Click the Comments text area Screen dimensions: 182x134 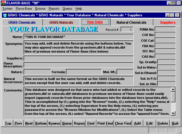(97, 101)
